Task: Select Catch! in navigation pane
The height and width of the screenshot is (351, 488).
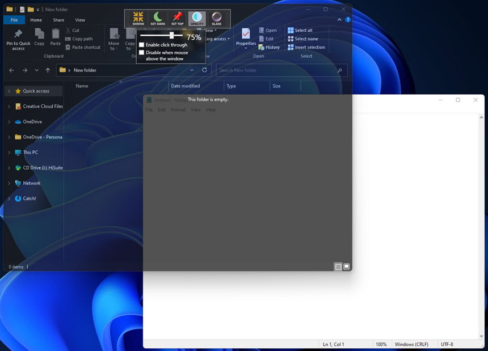Action: pyautogui.click(x=26, y=198)
